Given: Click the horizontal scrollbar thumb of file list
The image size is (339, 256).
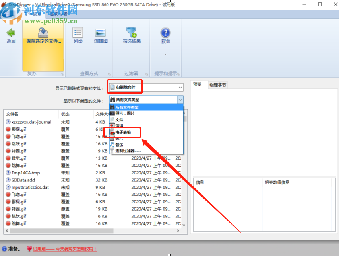Looking at the screenshot, I should pos(62,231).
